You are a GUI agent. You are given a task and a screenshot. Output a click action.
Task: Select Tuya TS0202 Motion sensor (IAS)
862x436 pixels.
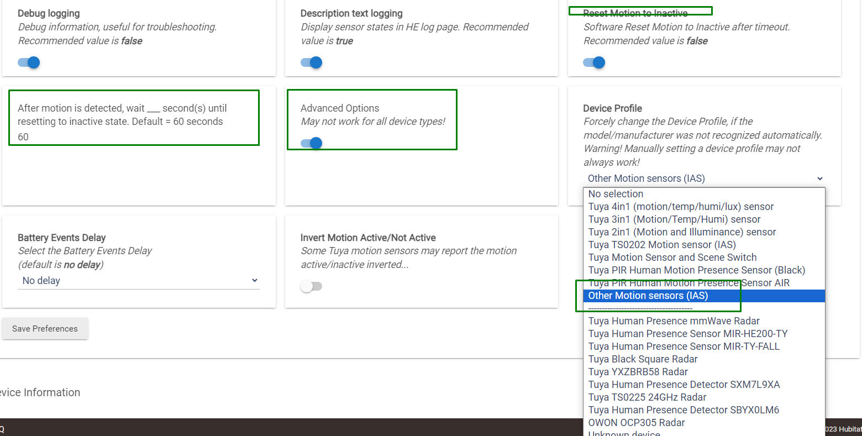pyautogui.click(x=704, y=245)
